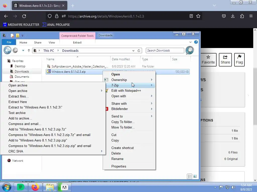Select Documents in navigation pane
This screenshot has height=192, width=257.
[x=22, y=76]
